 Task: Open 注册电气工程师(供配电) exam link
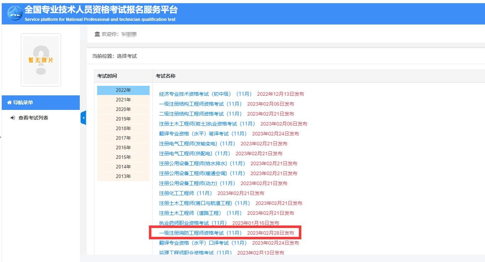(x=195, y=154)
